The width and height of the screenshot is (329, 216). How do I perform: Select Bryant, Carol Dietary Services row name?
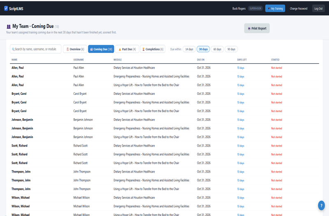pos(19,94)
